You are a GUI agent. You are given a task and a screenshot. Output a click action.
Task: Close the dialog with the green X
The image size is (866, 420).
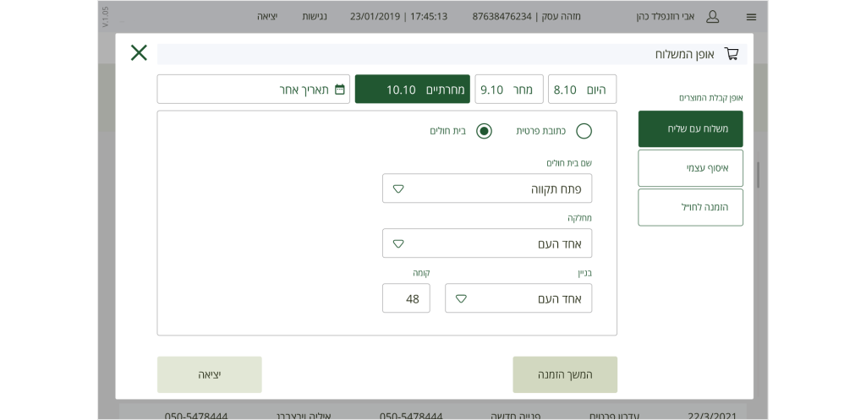pyautogui.click(x=139, y=52)
